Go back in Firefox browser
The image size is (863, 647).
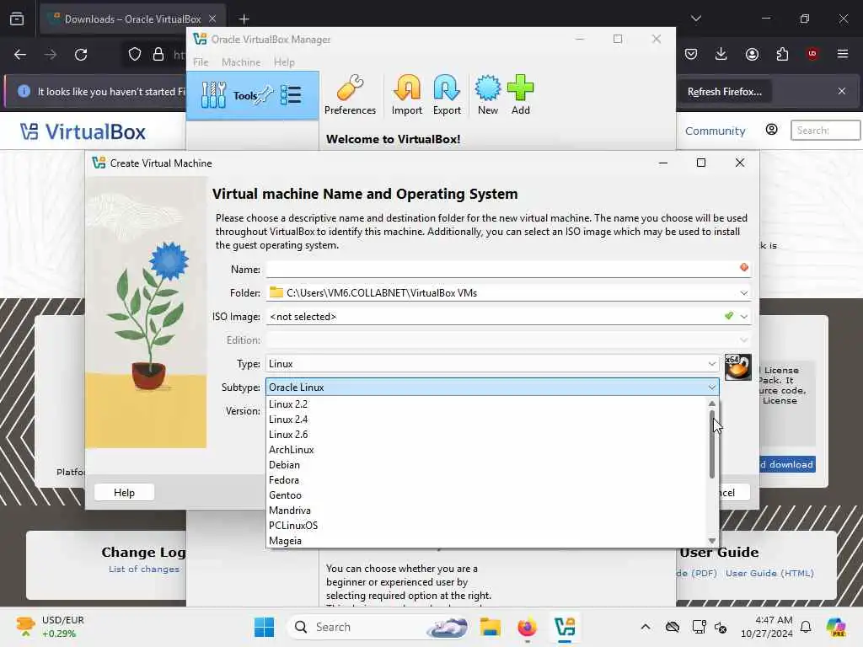pos(20,55)
